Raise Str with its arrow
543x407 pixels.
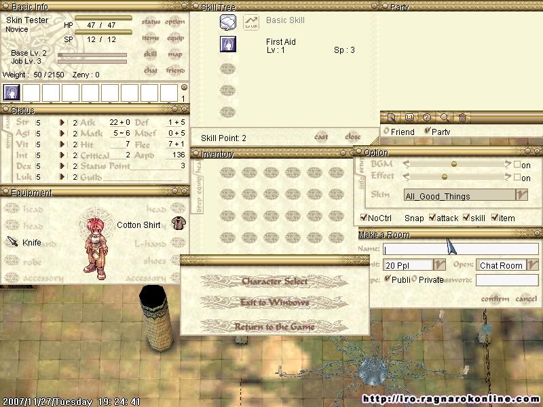tap(62, 123)
